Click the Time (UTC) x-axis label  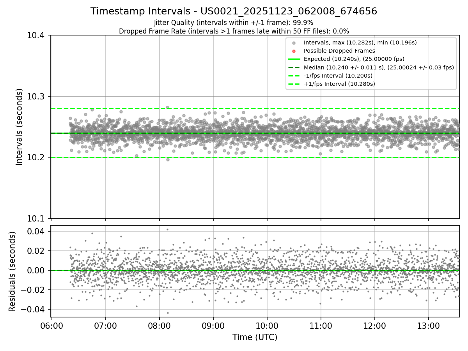click(x=255, y=337)
